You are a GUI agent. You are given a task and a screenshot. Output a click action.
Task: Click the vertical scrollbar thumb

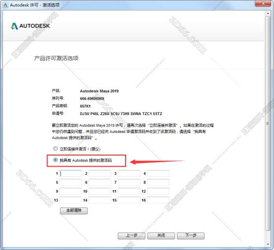[x=268, y=124]
